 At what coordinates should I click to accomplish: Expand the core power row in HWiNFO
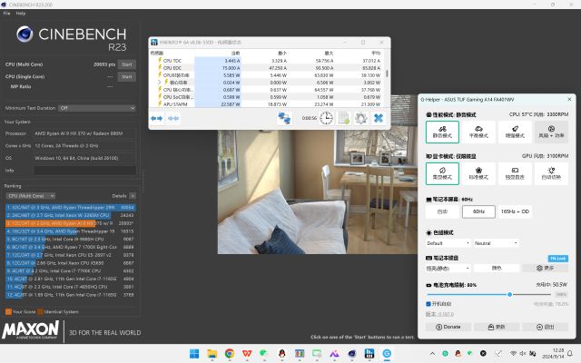(159, 83)
